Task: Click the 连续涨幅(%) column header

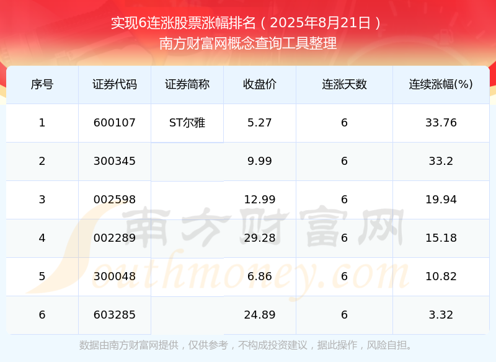Action: click(x=441, y=84)
